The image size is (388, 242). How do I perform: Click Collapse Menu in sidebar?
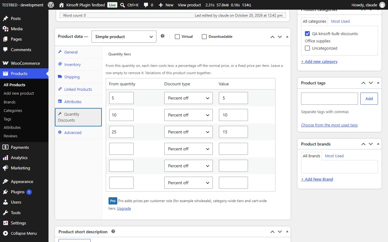pos(24,233)
